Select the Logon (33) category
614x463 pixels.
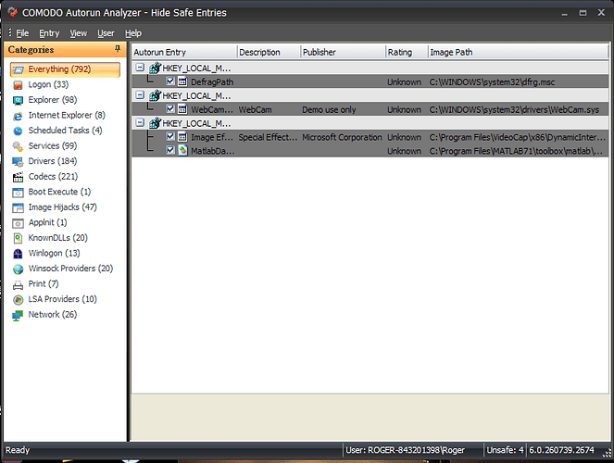[48, 84]
